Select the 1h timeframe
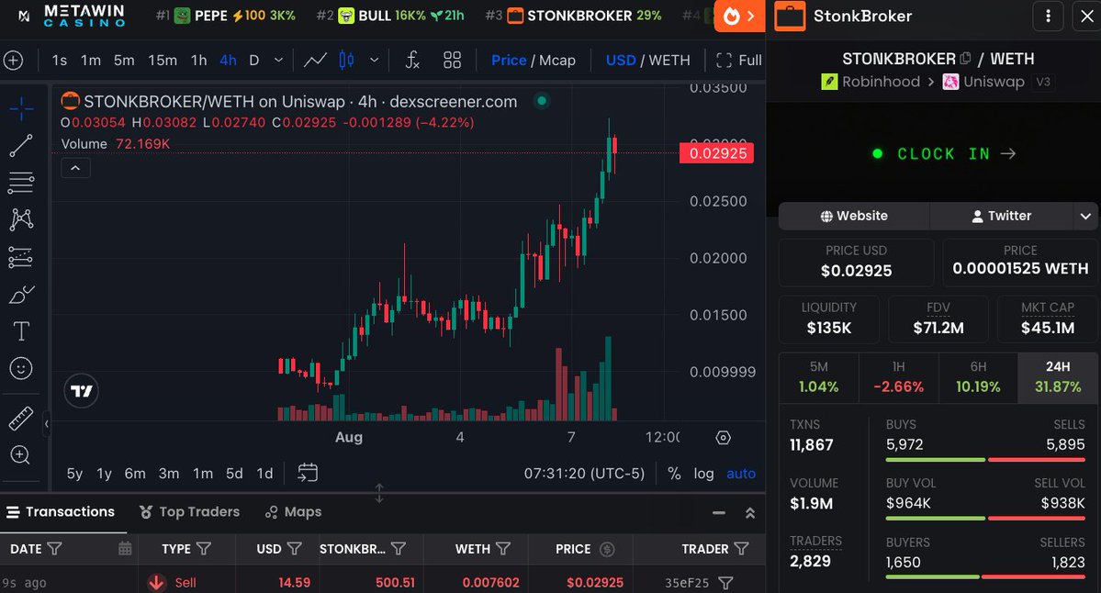The width and height of the screenshot is (1101, 593). [198, 61]
